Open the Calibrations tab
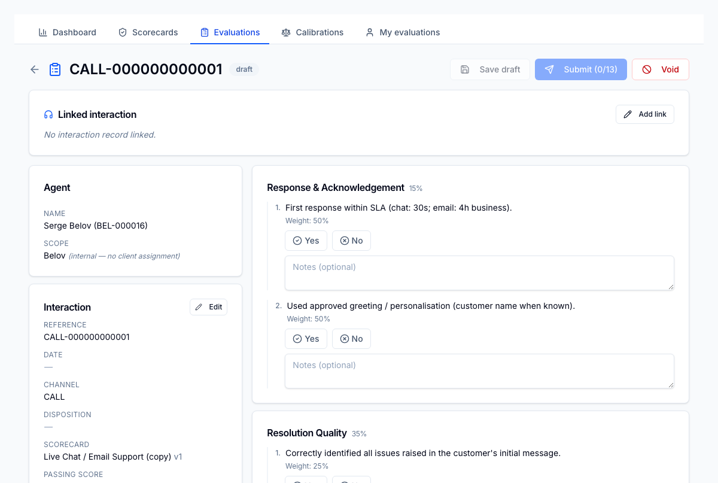This screenshot has height=483, width=718. 312,32
